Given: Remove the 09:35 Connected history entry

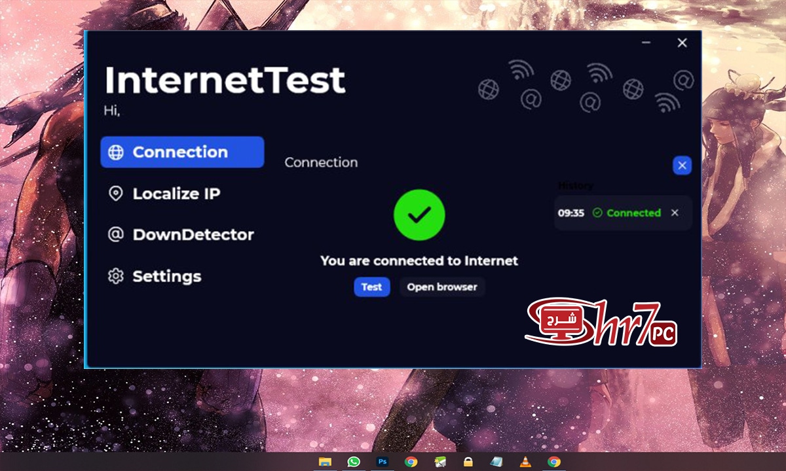Looking at the screenshot, I should (x=675, y=213).
